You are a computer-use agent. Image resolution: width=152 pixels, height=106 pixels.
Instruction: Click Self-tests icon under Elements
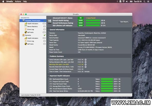[26, 44]
